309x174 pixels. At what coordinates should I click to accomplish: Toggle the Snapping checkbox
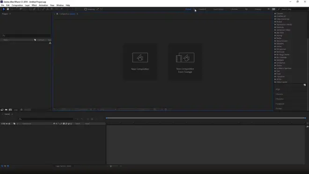coord(86,9)
